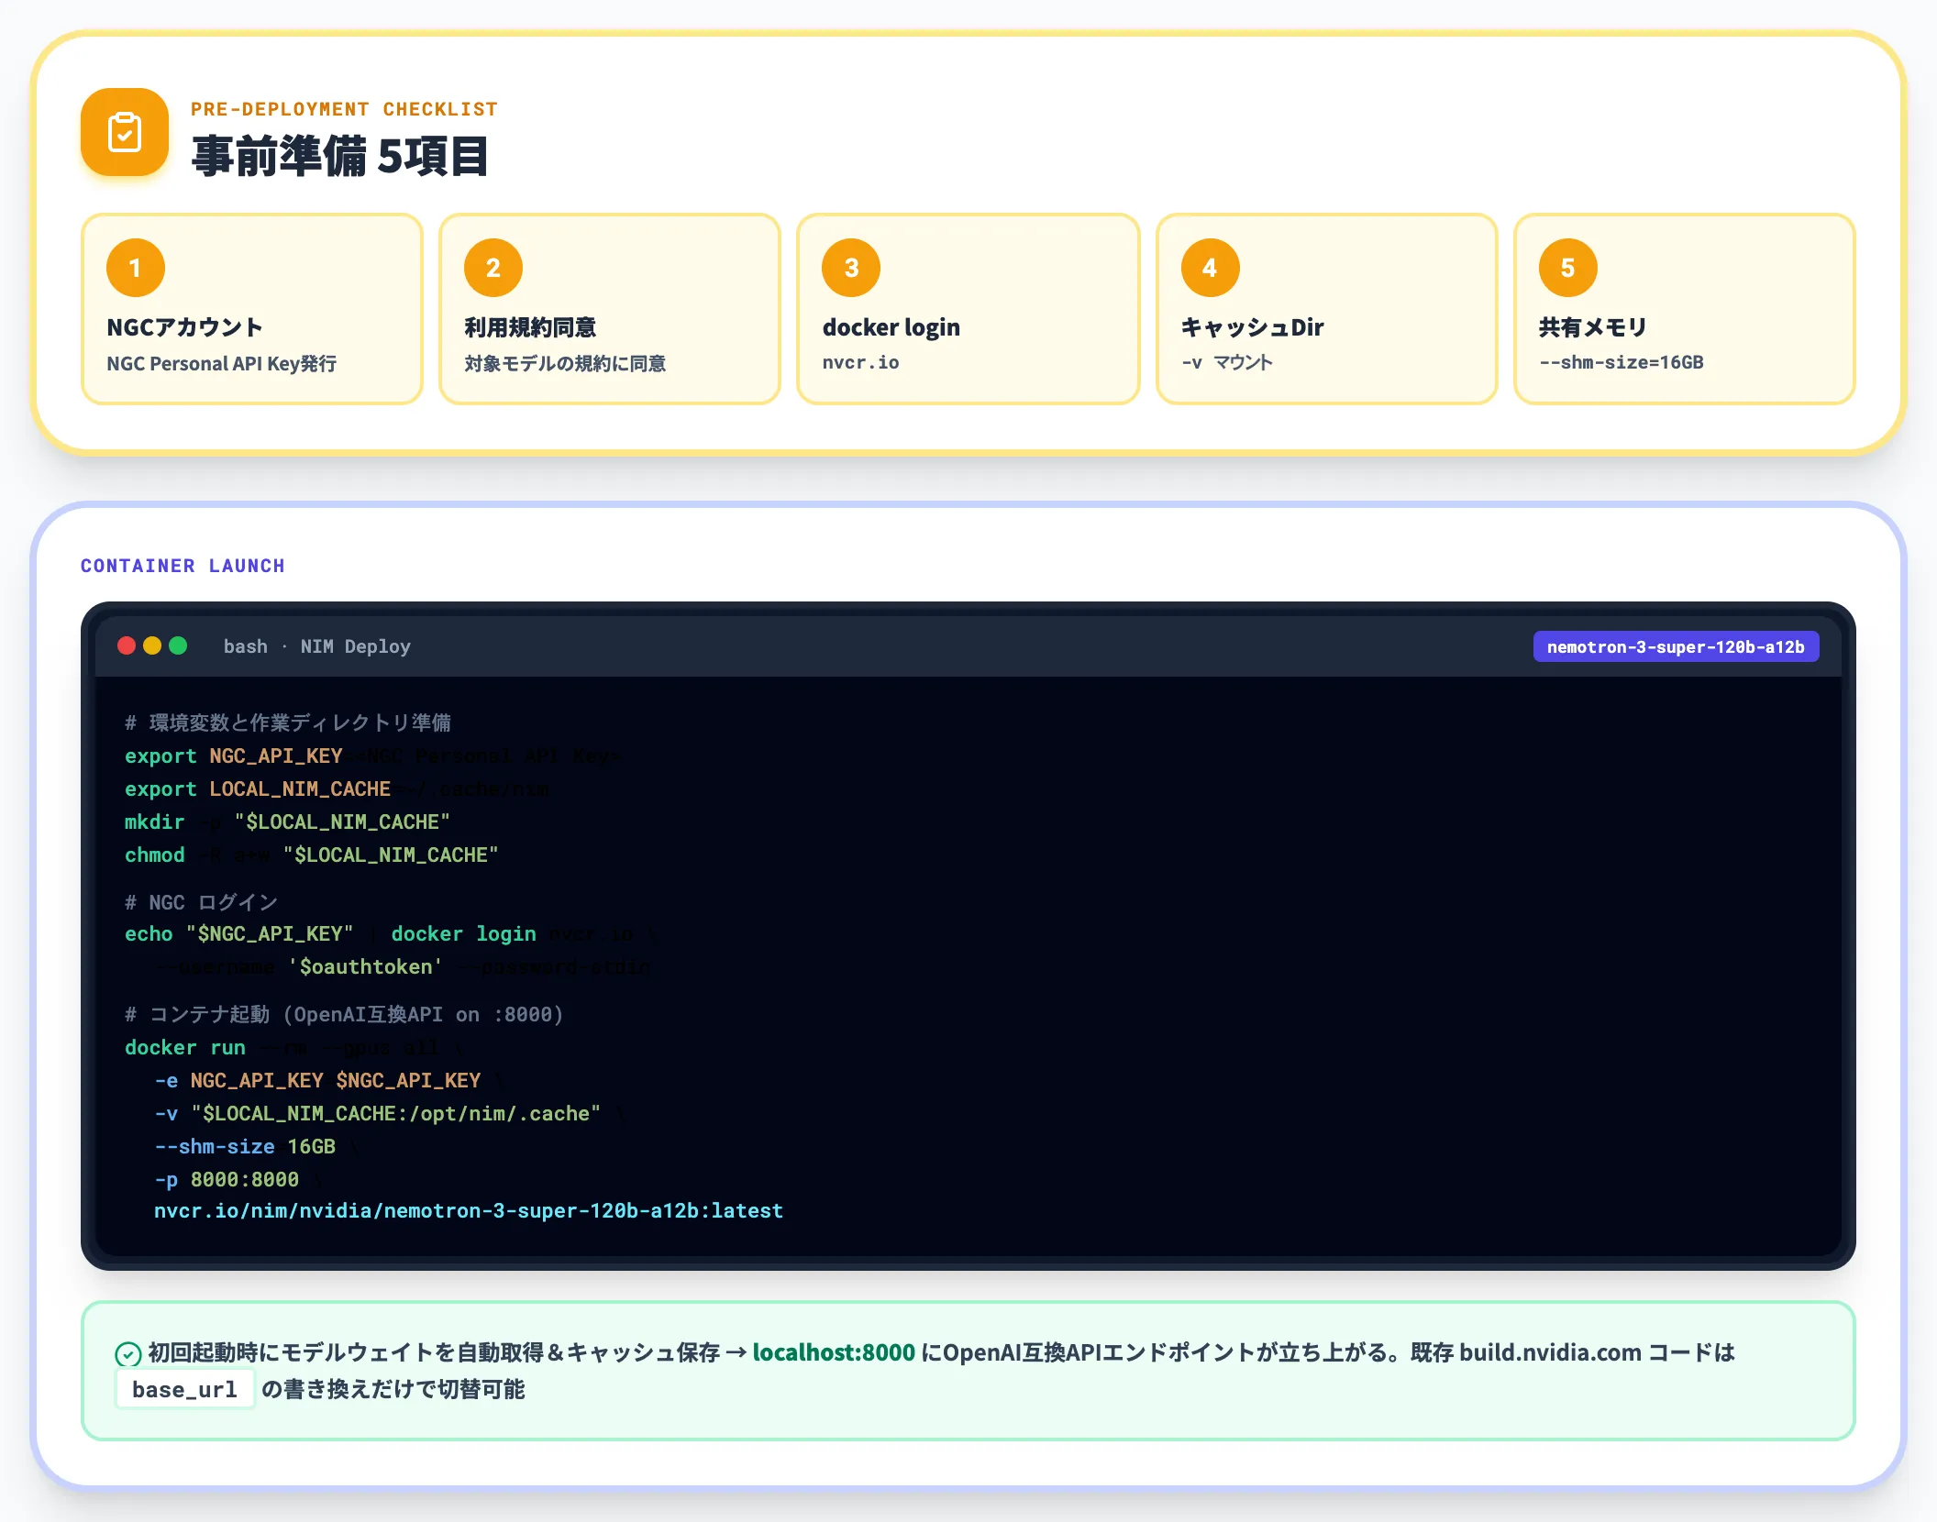This screenshot has height=1522, width=1937.
Task: Click the キャッシュDir card title
Action: (1253, 327)
